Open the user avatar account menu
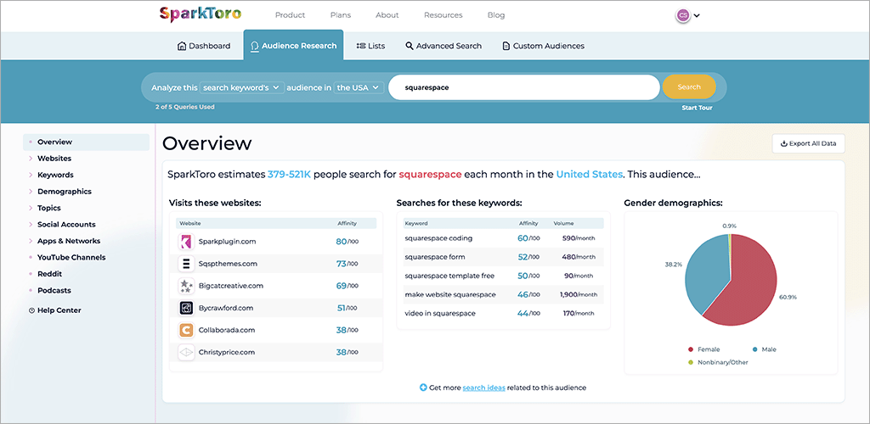The width and height of the screenshot is (870, 424). click(683, 15)
